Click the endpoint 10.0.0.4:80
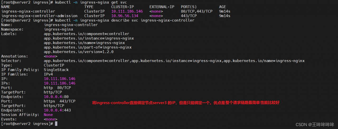This screenshot has width=338, height=129. click(56, 97)
